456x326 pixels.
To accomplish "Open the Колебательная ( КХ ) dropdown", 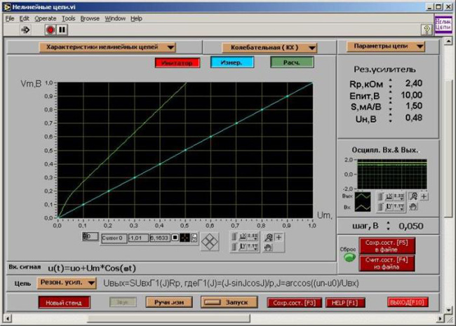I will pyautogui.click(x=269, y=48).
